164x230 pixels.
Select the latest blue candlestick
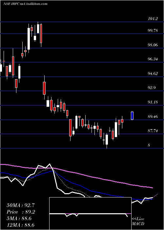tap(132, 116)
